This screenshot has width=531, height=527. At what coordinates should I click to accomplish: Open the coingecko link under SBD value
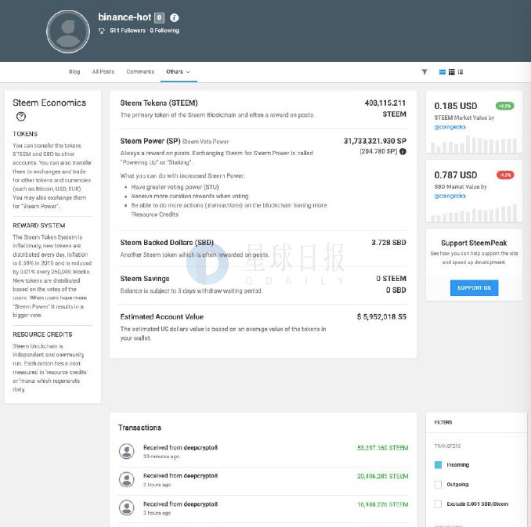(x=450, y=196)
